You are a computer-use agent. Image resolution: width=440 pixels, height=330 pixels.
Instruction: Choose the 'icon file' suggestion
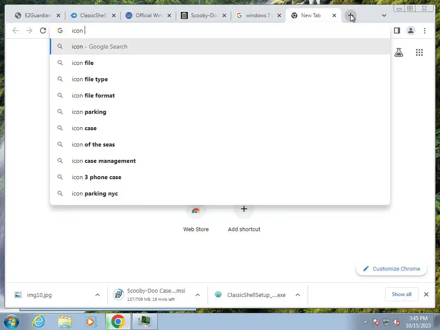click(220, 63)
